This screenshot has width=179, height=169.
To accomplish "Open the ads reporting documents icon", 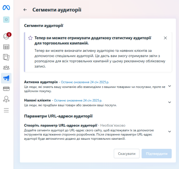I will pos(6,57).
